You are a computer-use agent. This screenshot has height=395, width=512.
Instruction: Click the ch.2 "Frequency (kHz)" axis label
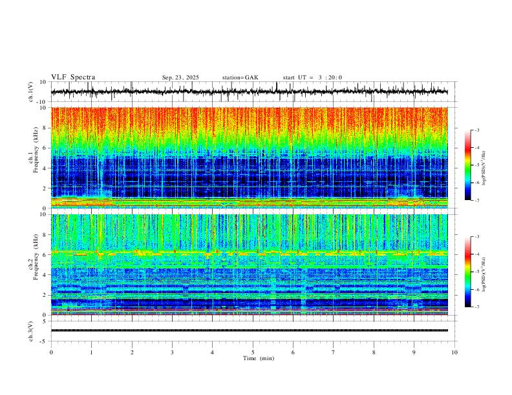36,257
